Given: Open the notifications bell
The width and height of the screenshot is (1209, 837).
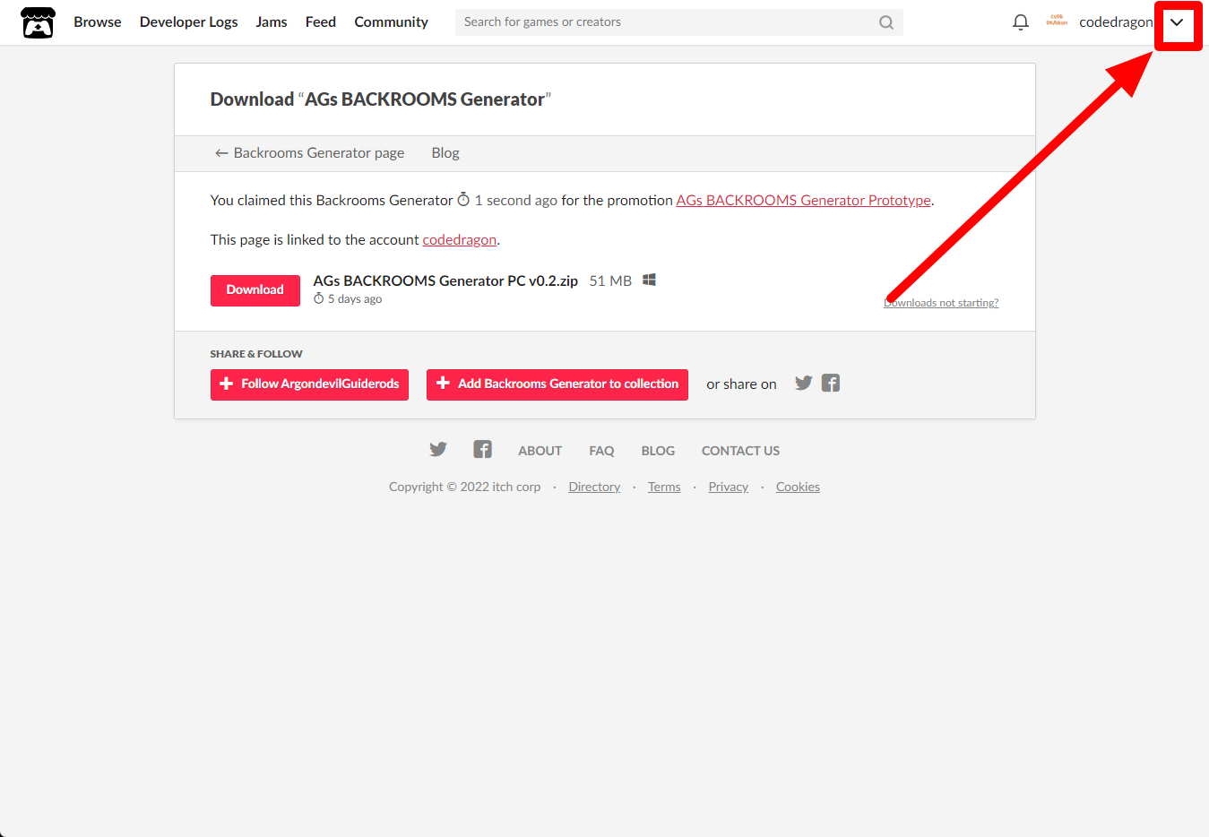Looking at the screenshot, I should (1020, 22).
